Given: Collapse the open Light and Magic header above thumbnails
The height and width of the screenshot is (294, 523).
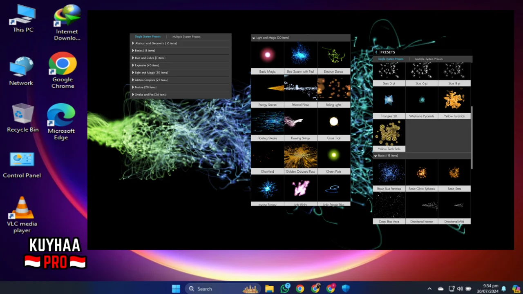Looking at the screenshot, I should [300, 38].
